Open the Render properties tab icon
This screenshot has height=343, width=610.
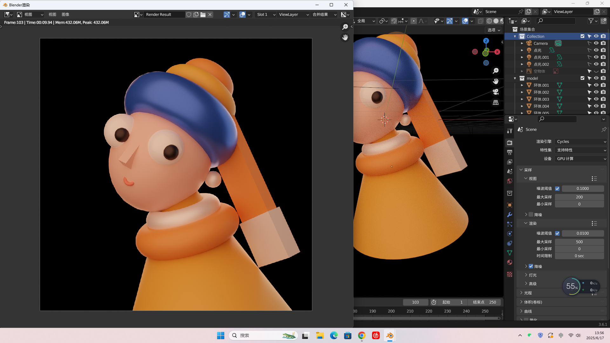510,143
